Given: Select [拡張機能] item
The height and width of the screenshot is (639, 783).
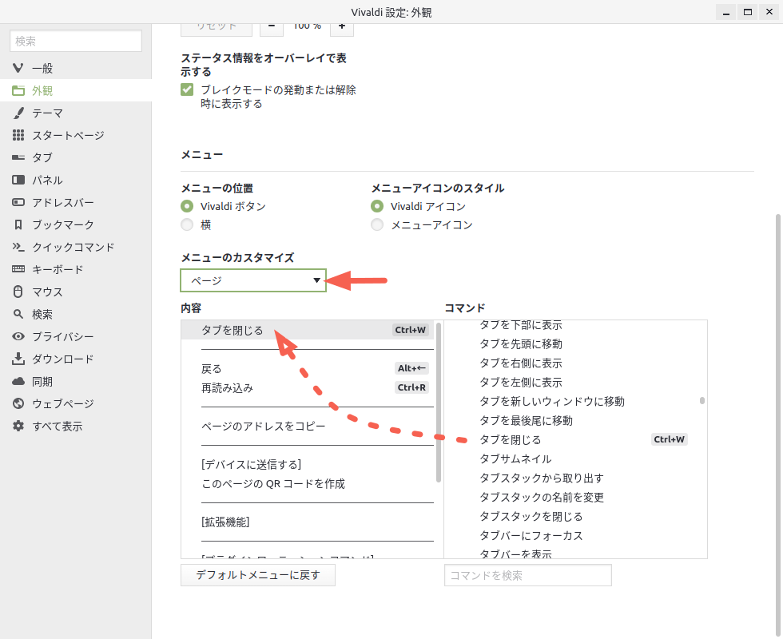Looking at the screenshot, I should pyautogui.click(x=307, y=522).
